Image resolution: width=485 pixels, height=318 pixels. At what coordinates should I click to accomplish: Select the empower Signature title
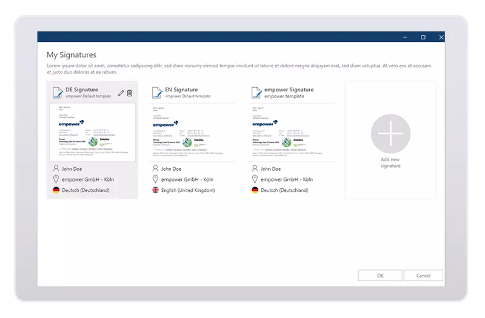(289, 90)
